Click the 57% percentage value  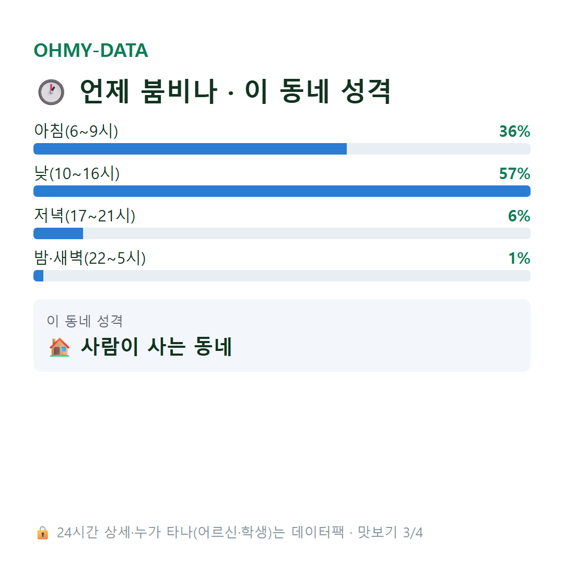(515, 174)
